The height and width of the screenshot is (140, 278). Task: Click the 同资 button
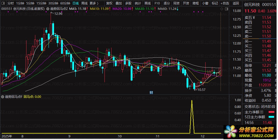176,3
